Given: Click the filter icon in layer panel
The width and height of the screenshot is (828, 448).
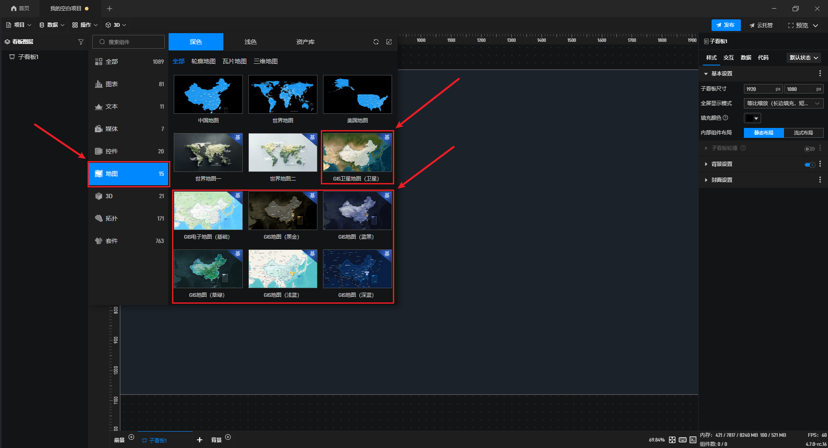Looking at the screenshot, I should point(81,42).
